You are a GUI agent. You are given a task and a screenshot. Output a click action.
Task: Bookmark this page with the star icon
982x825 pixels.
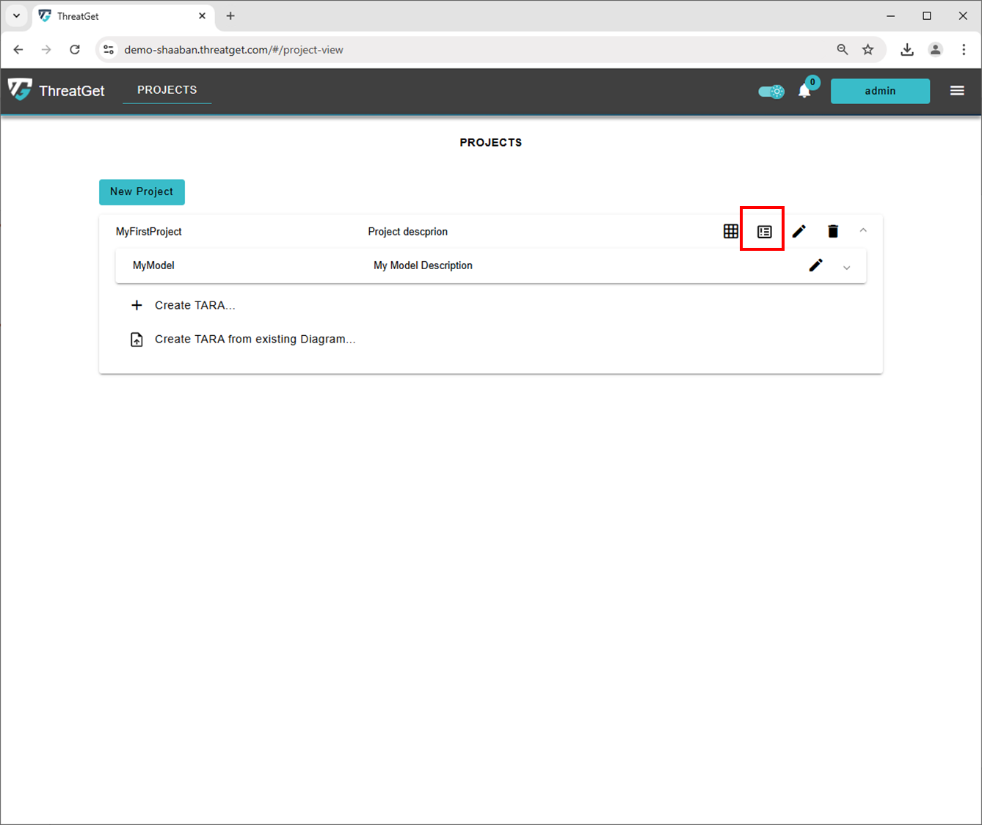tap(868, 50)
